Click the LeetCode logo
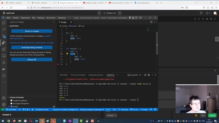219x123 pixels. [9, 13]
